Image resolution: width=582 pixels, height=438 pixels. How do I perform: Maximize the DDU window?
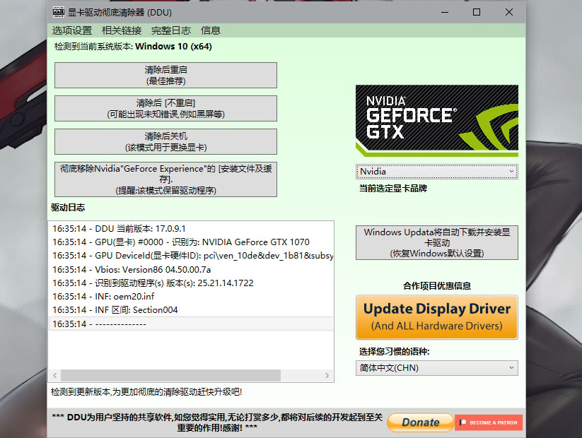(x=477, y=12)
